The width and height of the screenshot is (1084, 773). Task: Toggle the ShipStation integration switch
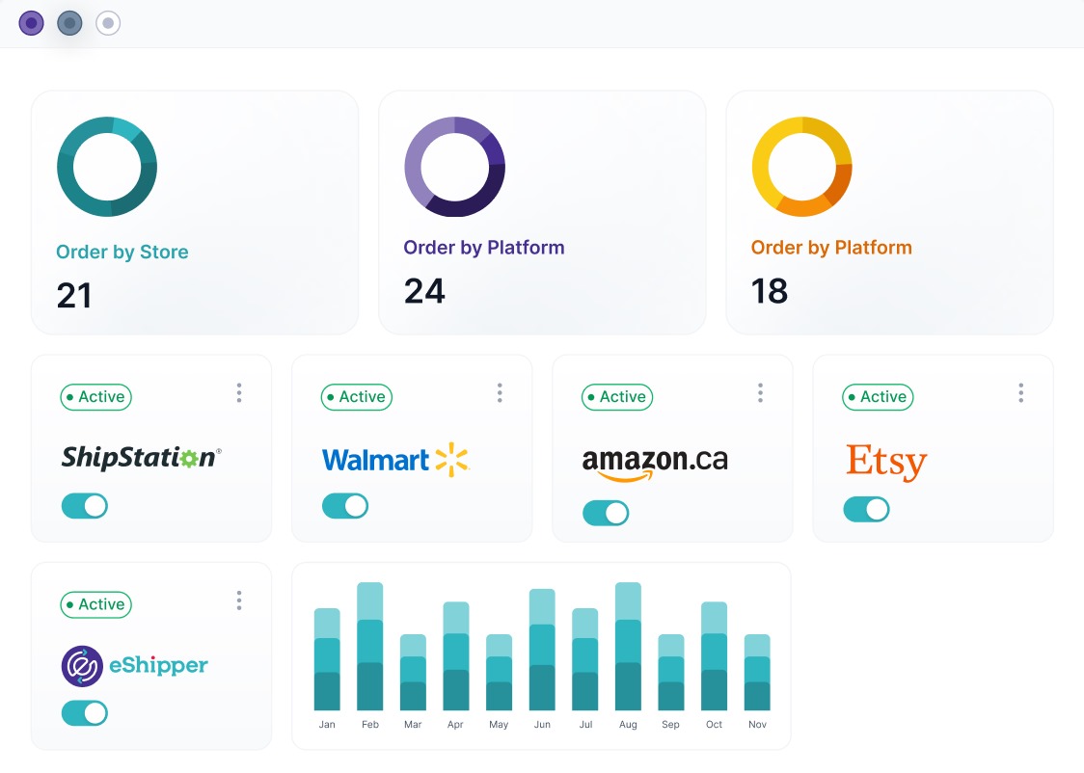(85, 506)
